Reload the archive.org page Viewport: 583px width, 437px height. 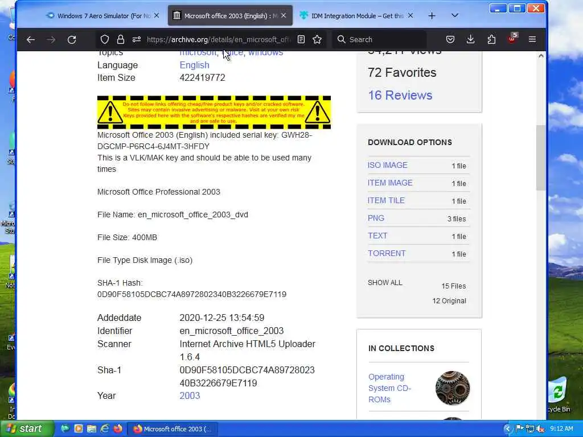[x=72, y=39]
